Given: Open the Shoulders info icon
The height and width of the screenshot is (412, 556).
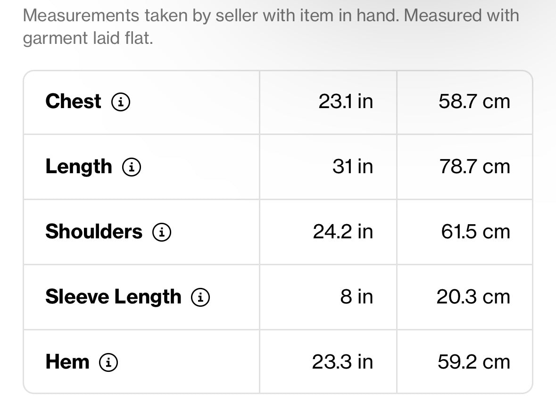Looking at the screenshot, I should pos(162,232).
